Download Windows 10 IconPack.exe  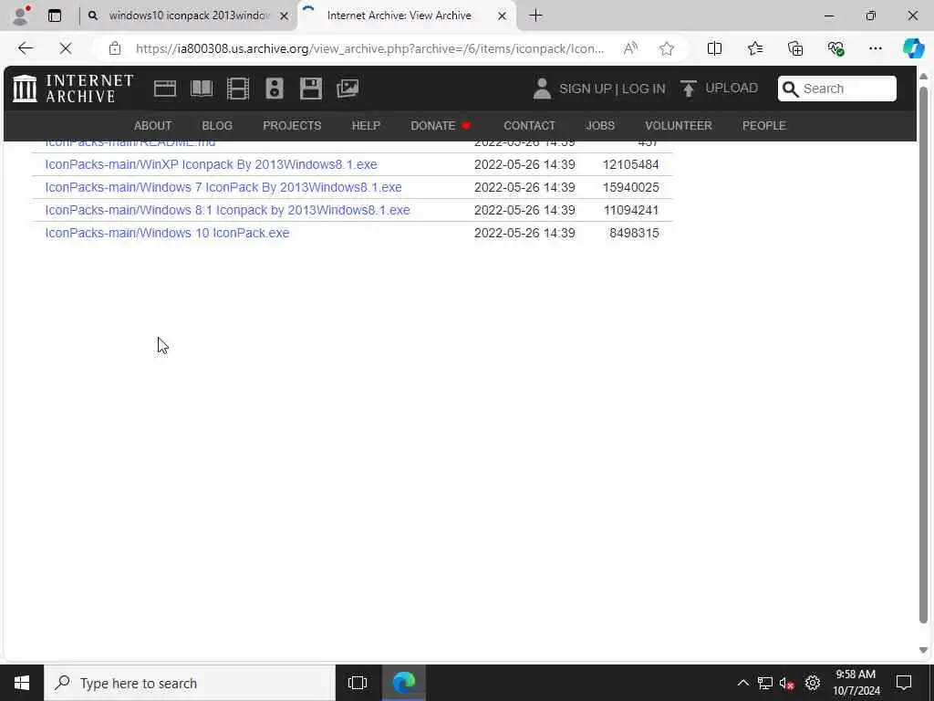(167, 233)
